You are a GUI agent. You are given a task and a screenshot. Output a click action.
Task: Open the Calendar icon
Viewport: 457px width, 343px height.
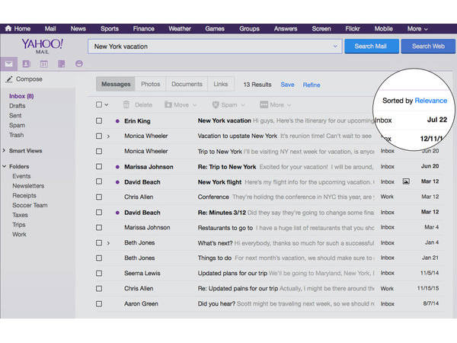pos(43,64)
